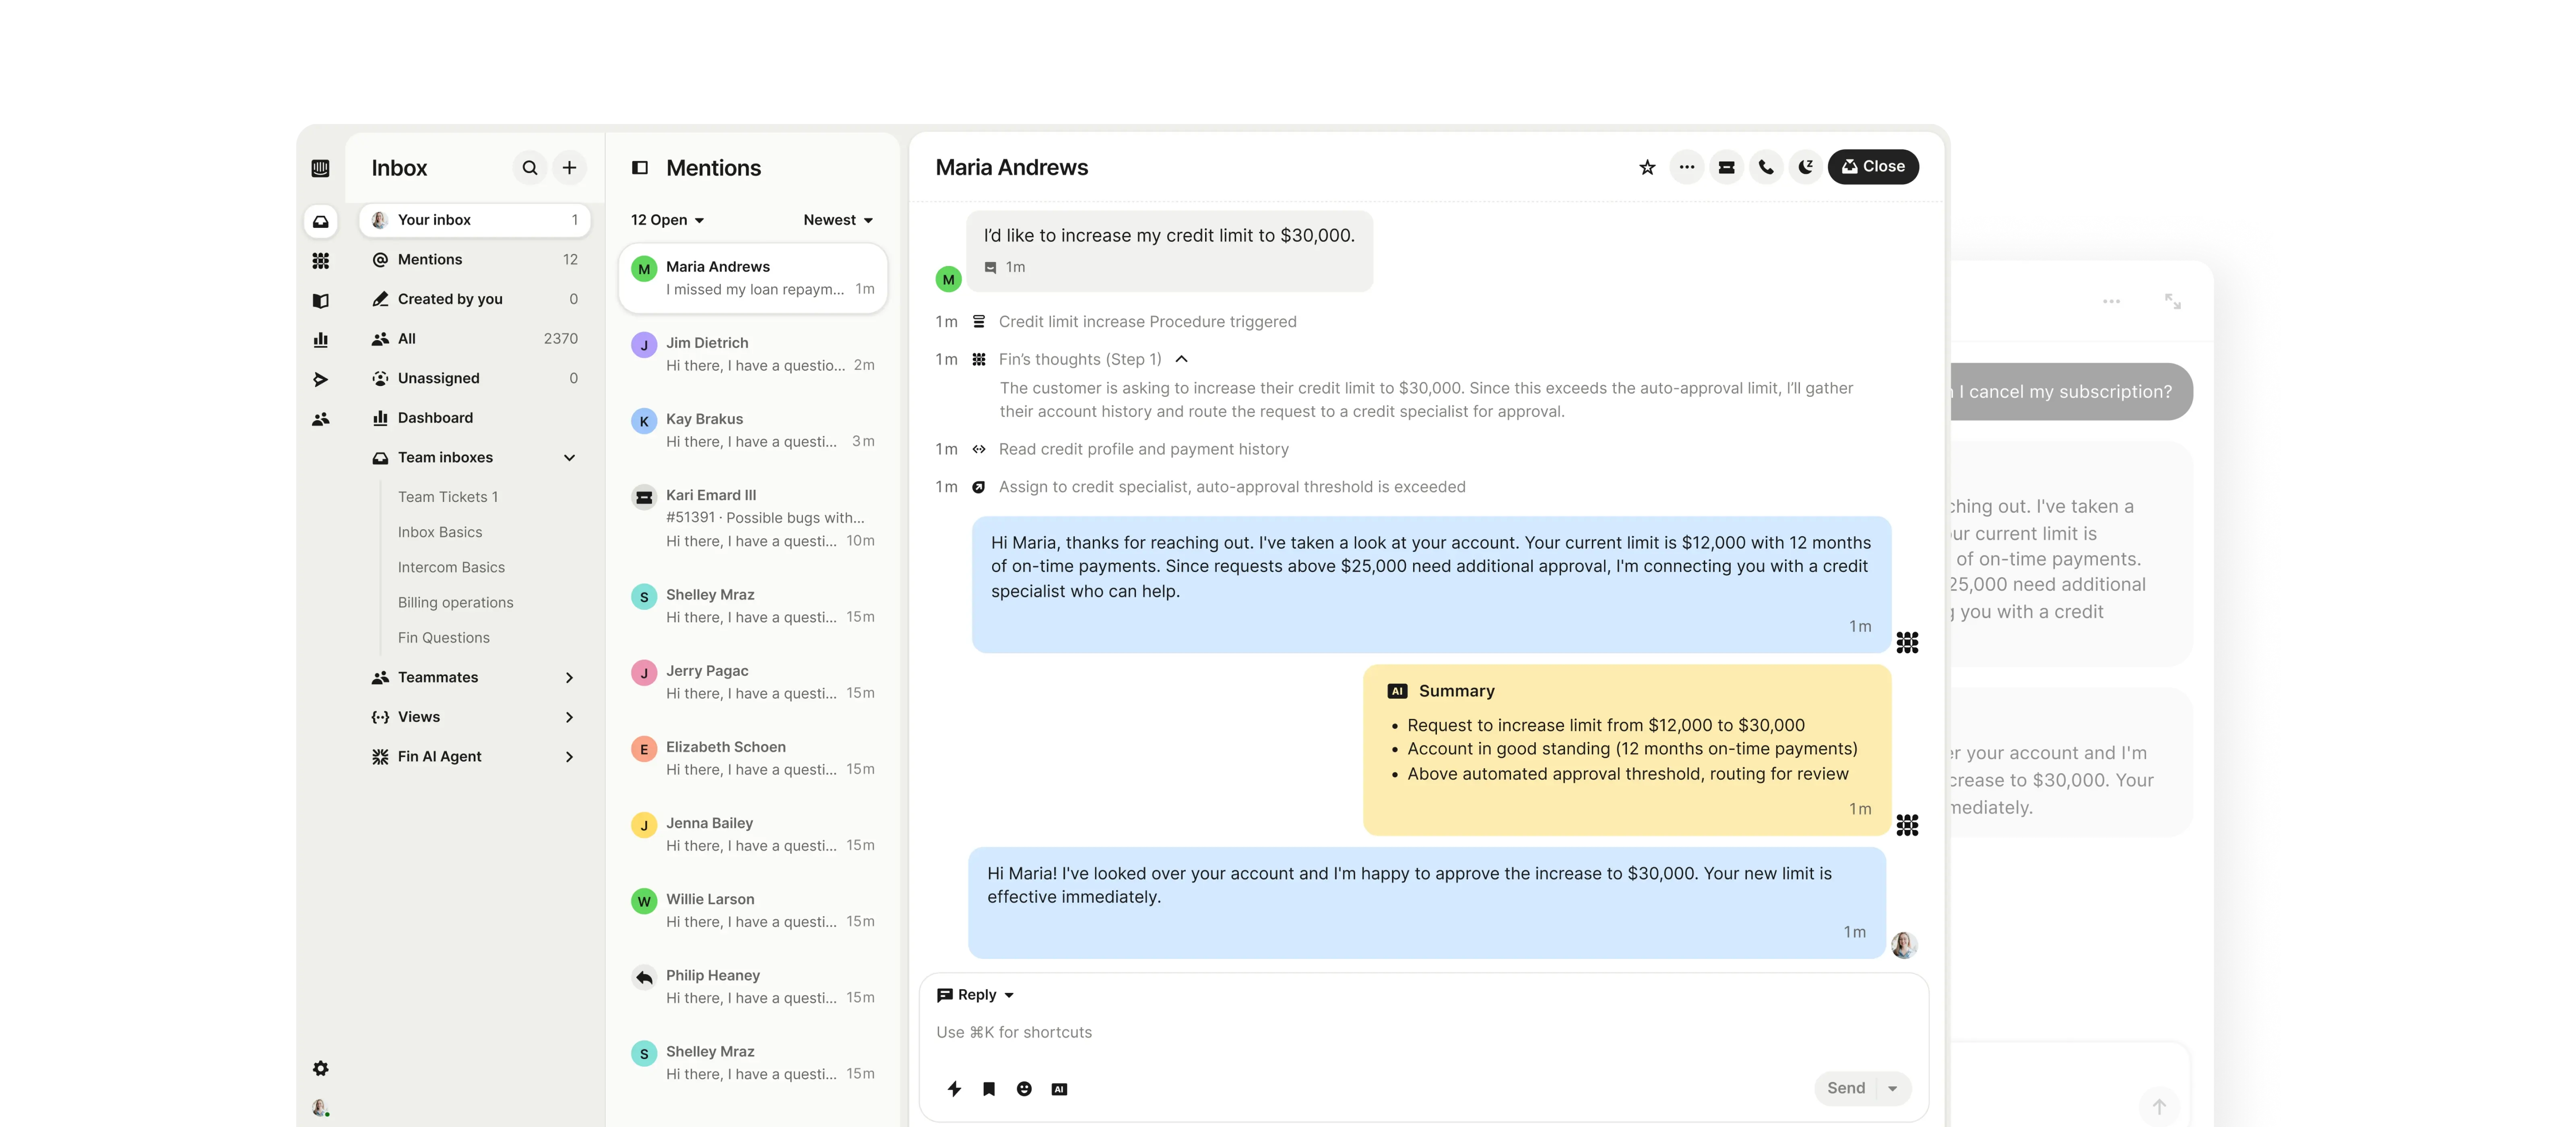
Task: Toggle sidebar panel icon beside Mentions
Action: (x=640, y=168)
